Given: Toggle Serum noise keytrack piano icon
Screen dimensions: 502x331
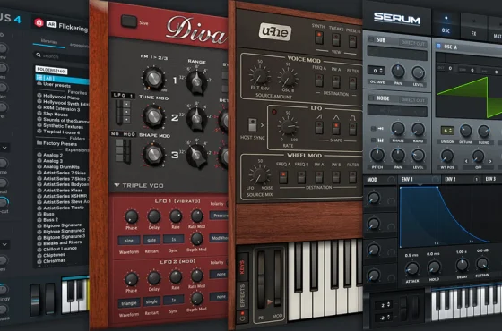Looking at the screenshot, I should point(381,140).
